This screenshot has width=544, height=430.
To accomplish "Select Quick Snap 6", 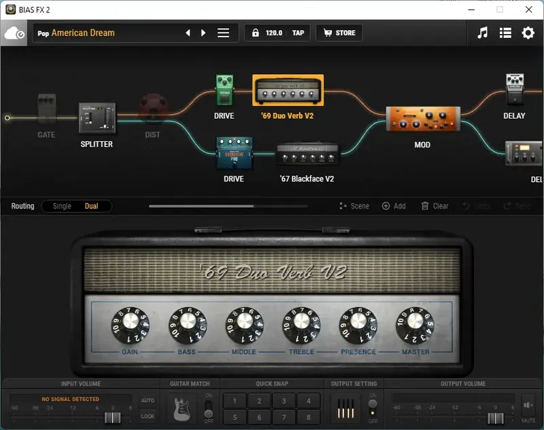I will tap(259, 417).
